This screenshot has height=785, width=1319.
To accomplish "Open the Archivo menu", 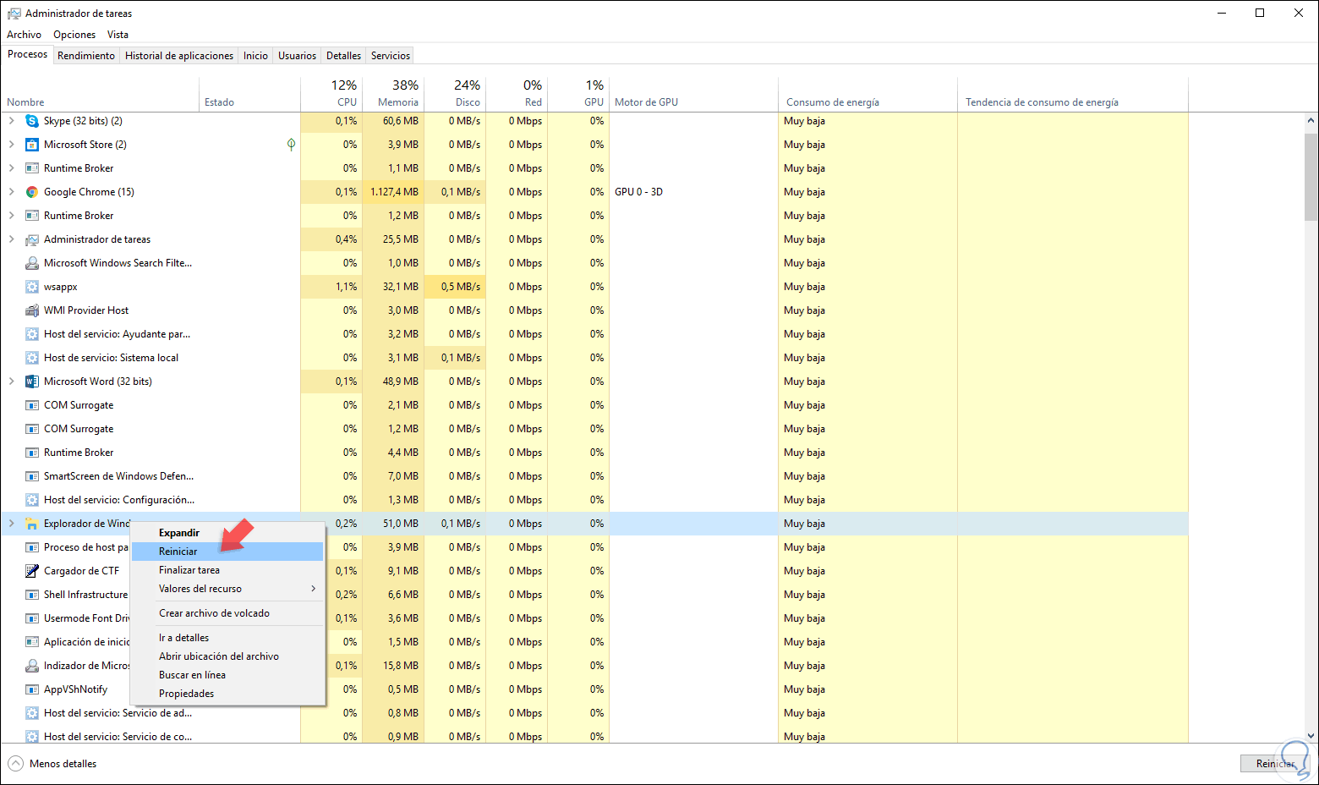I will coord(24,35).
